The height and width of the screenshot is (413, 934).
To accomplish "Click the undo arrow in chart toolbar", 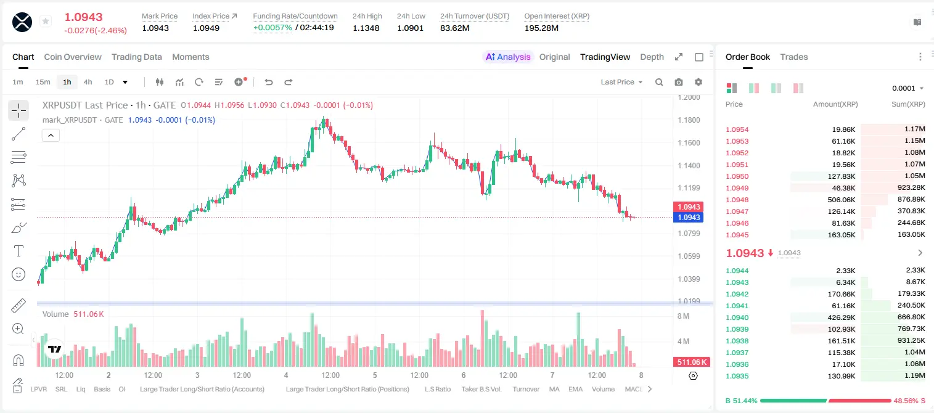I will [x=269, y=82].
